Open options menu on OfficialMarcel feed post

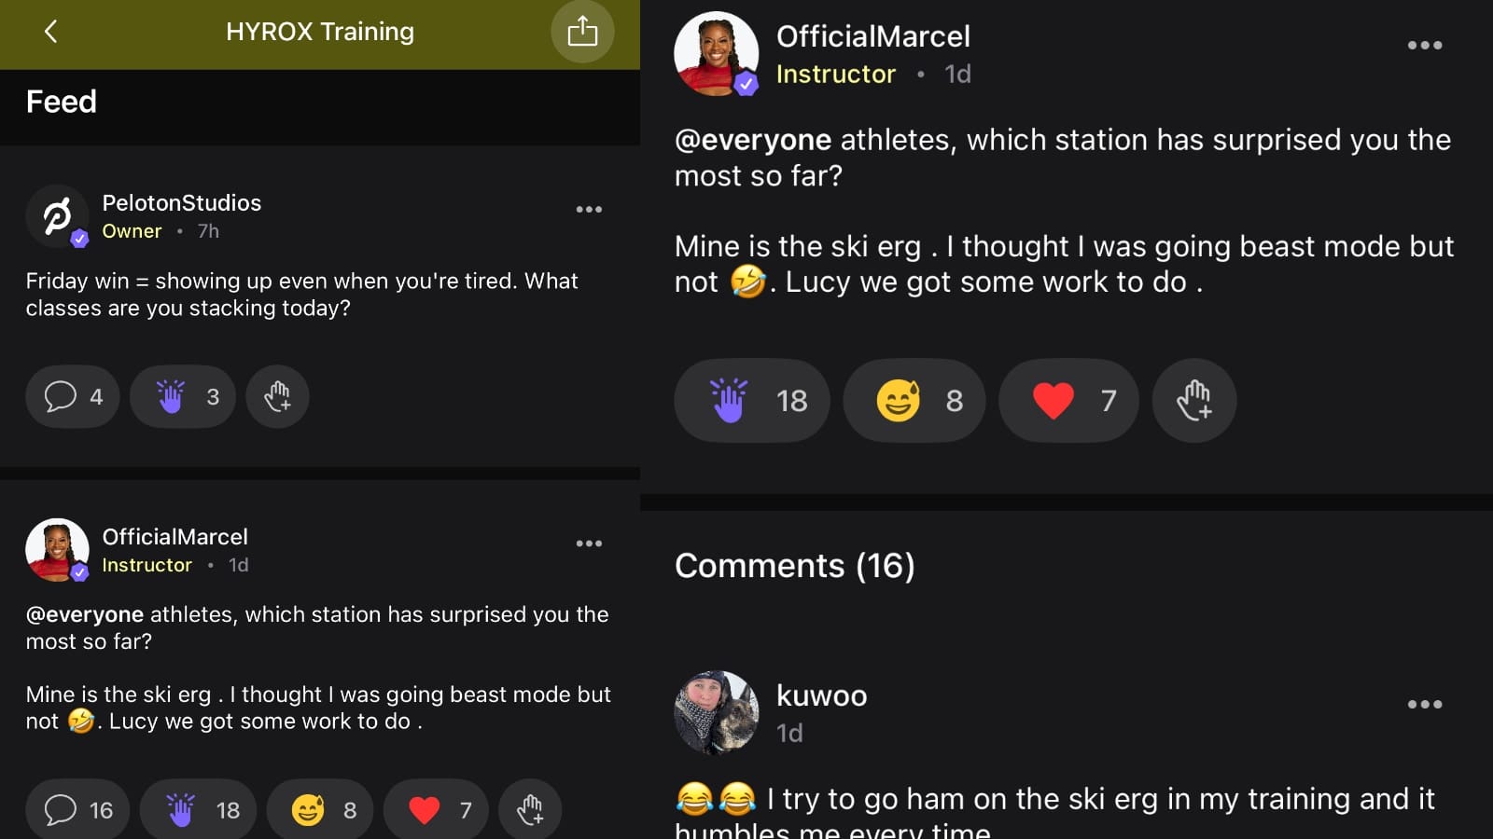pyautogui.click(x=589, y=543)
